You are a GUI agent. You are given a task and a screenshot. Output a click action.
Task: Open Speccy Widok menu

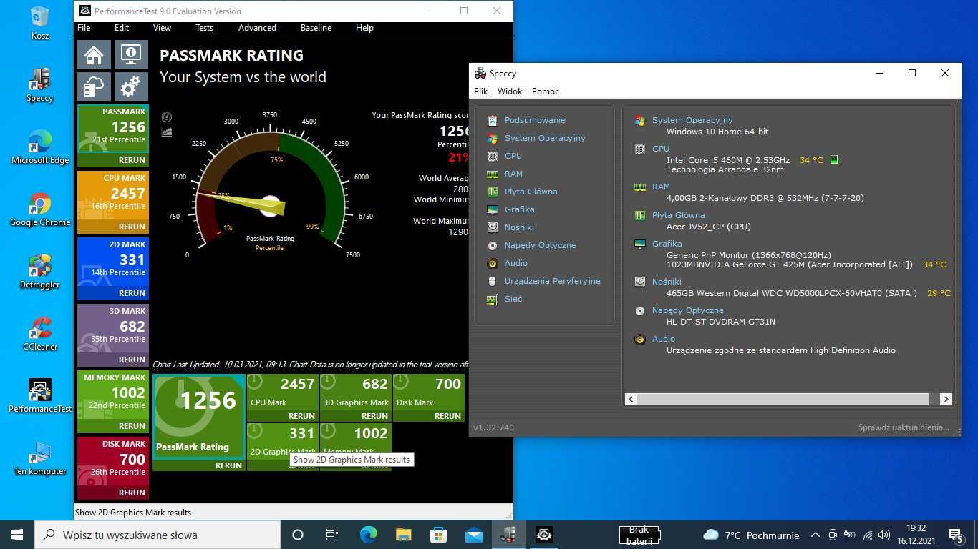(x=510, y=91)
